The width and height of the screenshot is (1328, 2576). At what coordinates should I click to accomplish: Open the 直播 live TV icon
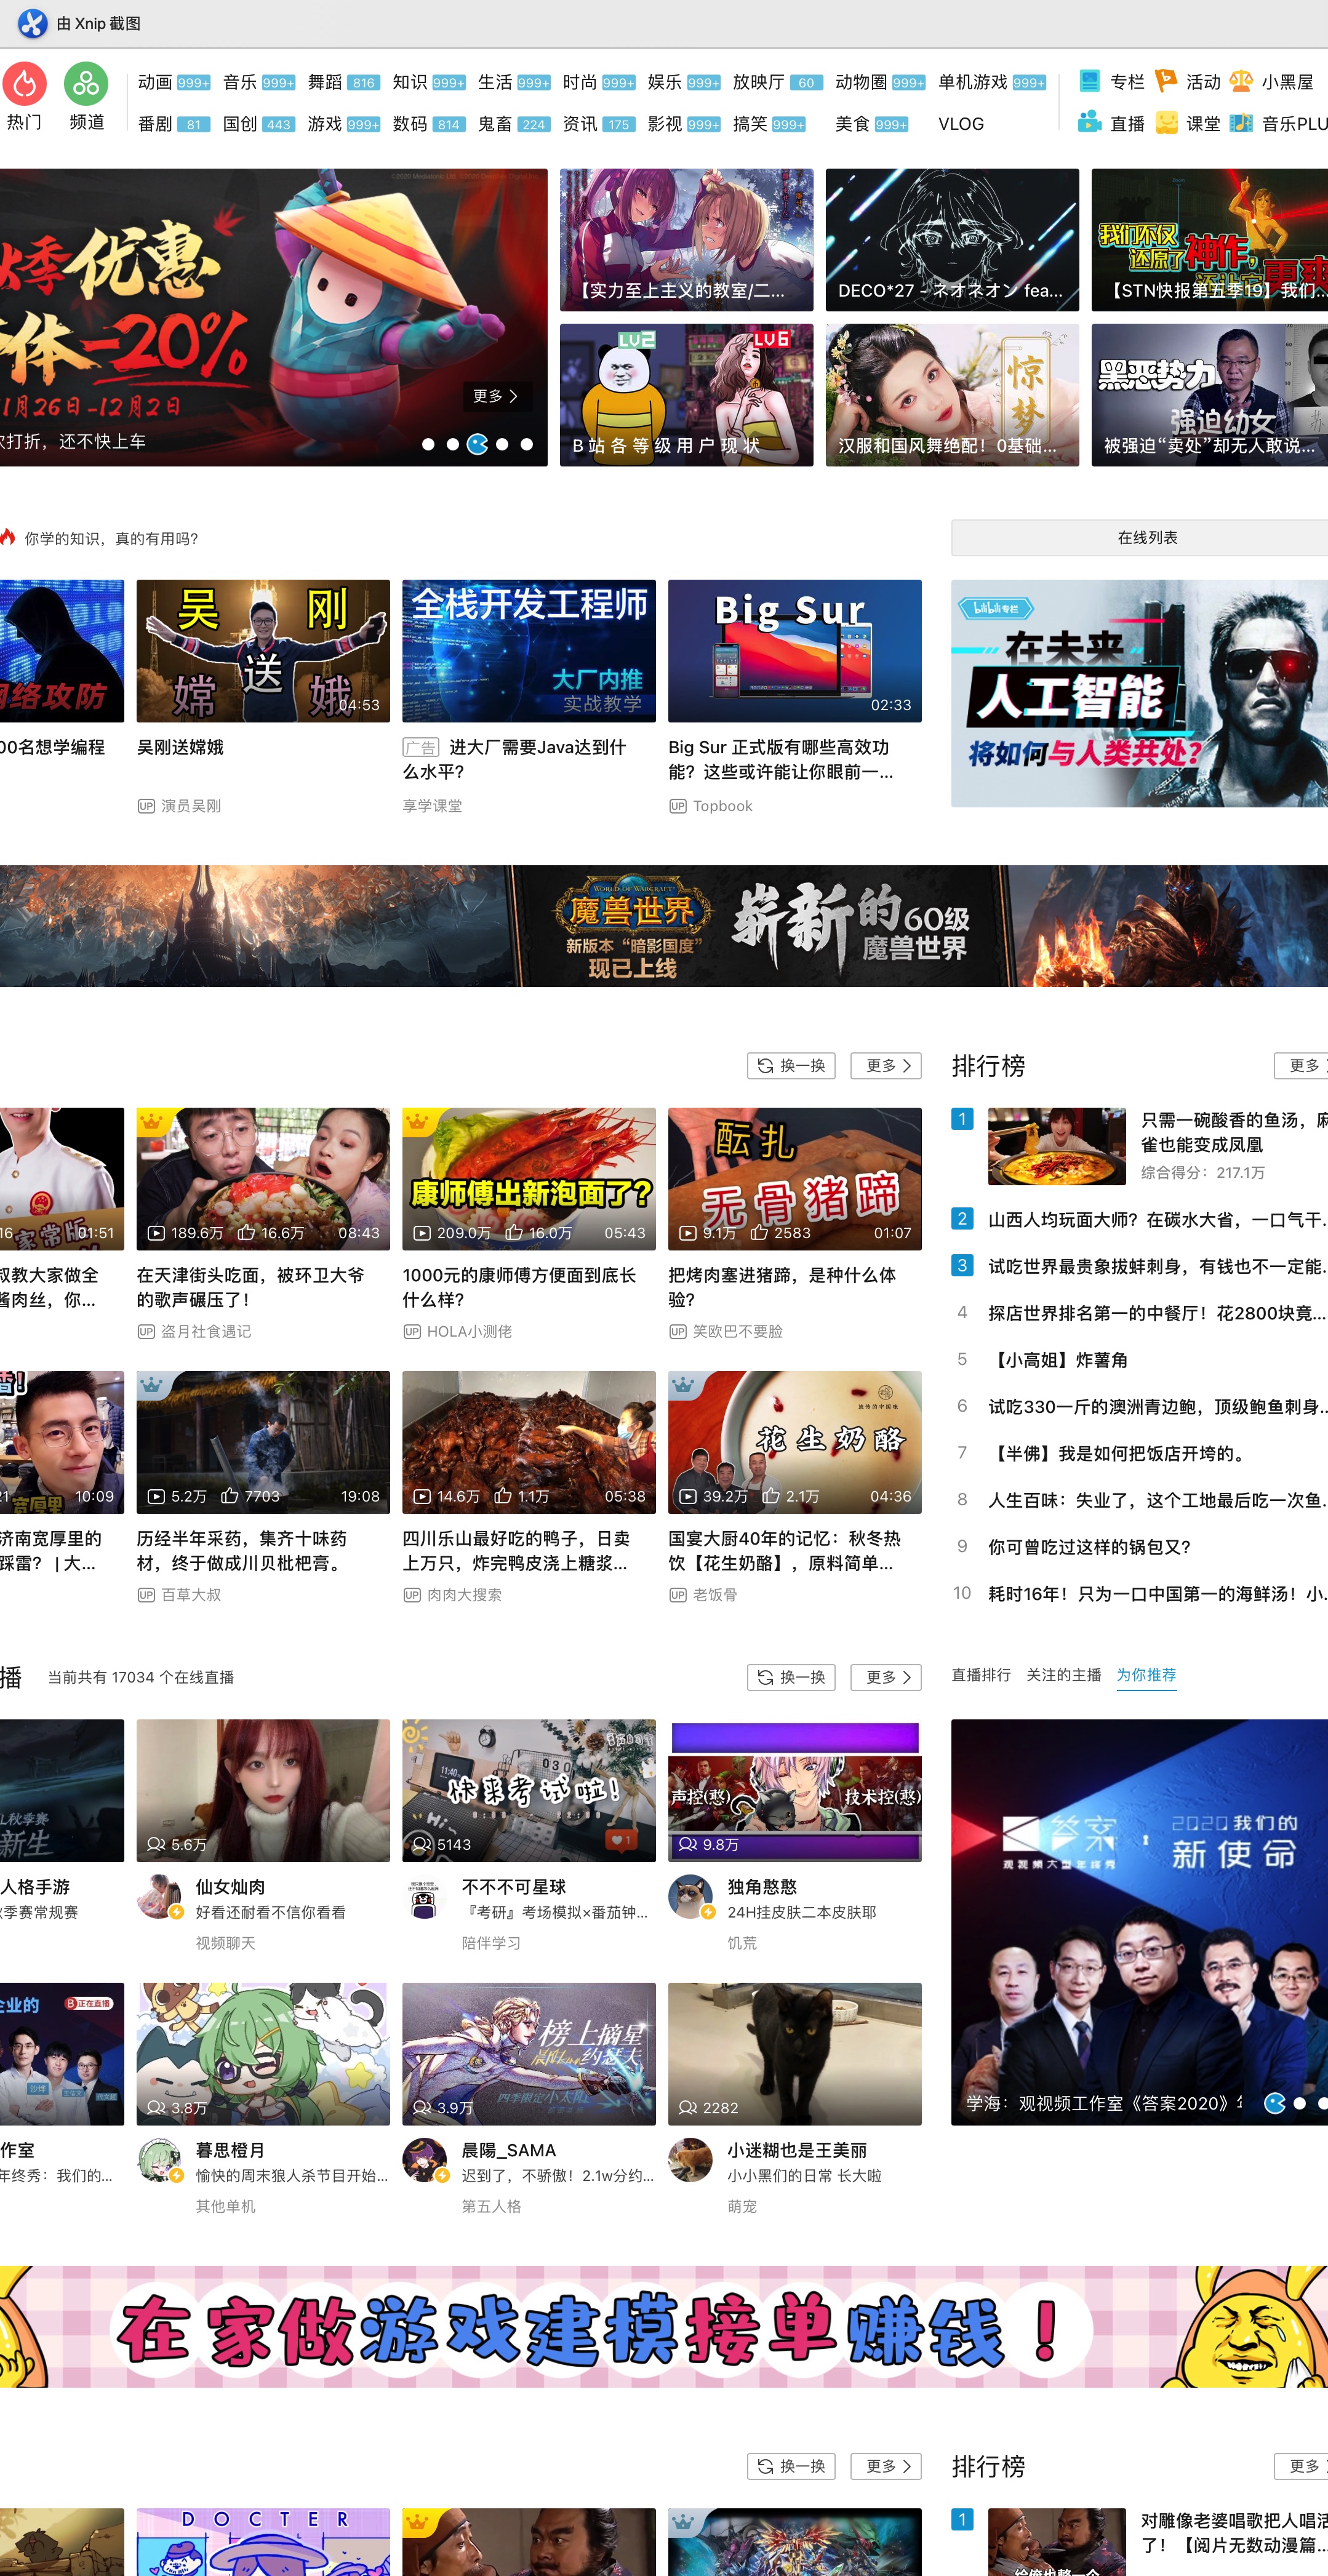pyautogui.click(x=1090, y=123)
